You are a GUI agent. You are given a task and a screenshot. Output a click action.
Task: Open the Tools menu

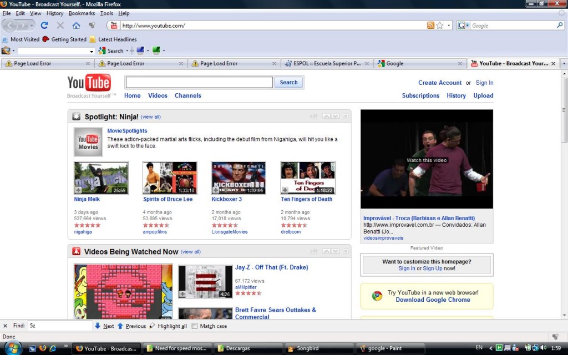click(106, 13)
